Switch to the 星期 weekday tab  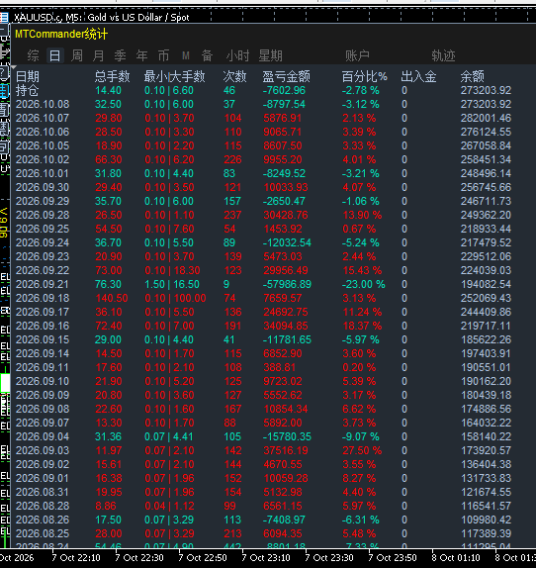pyautogui.click(x=270, y=55)
